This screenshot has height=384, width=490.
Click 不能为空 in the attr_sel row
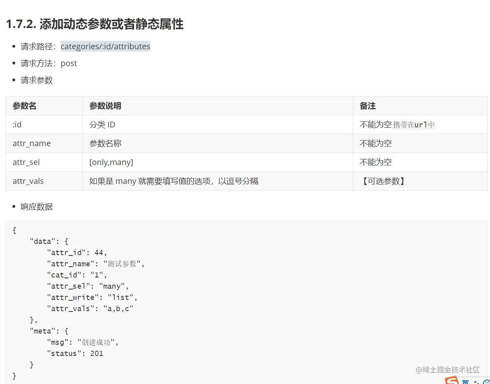point(376,162)
